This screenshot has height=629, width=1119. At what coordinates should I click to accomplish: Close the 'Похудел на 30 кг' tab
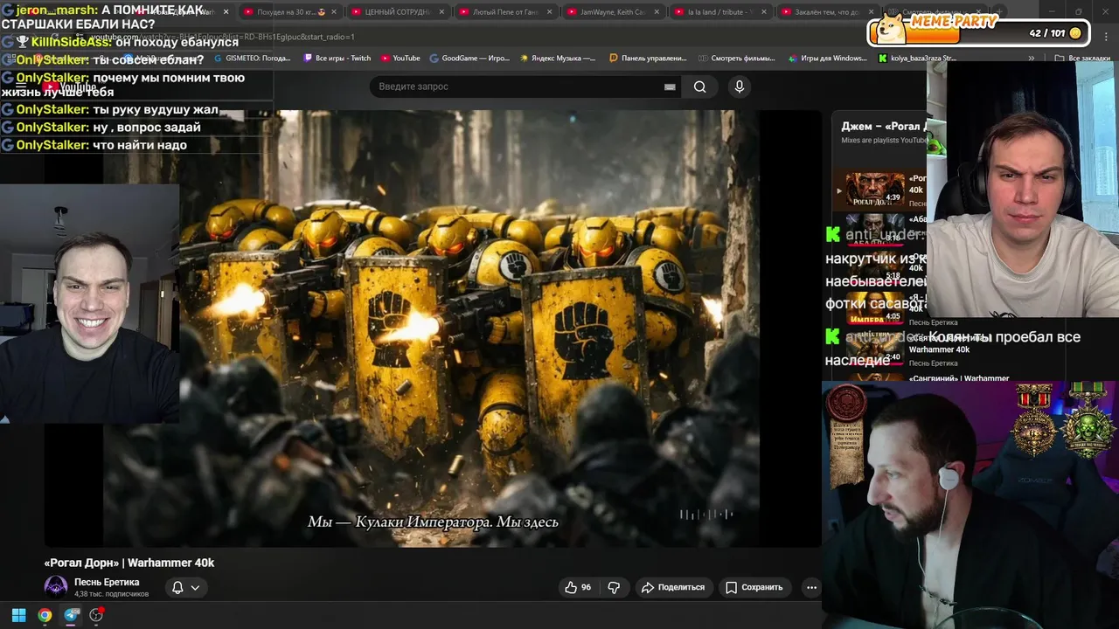[x=334, y=12]
